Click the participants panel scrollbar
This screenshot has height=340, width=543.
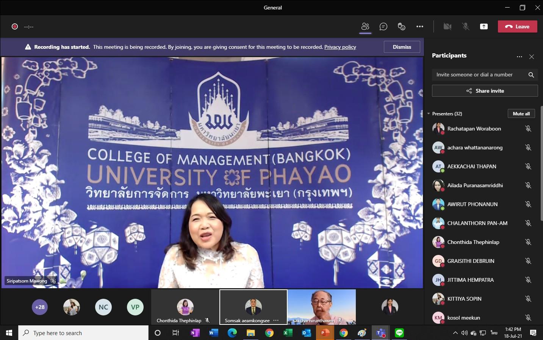point(541,163)
